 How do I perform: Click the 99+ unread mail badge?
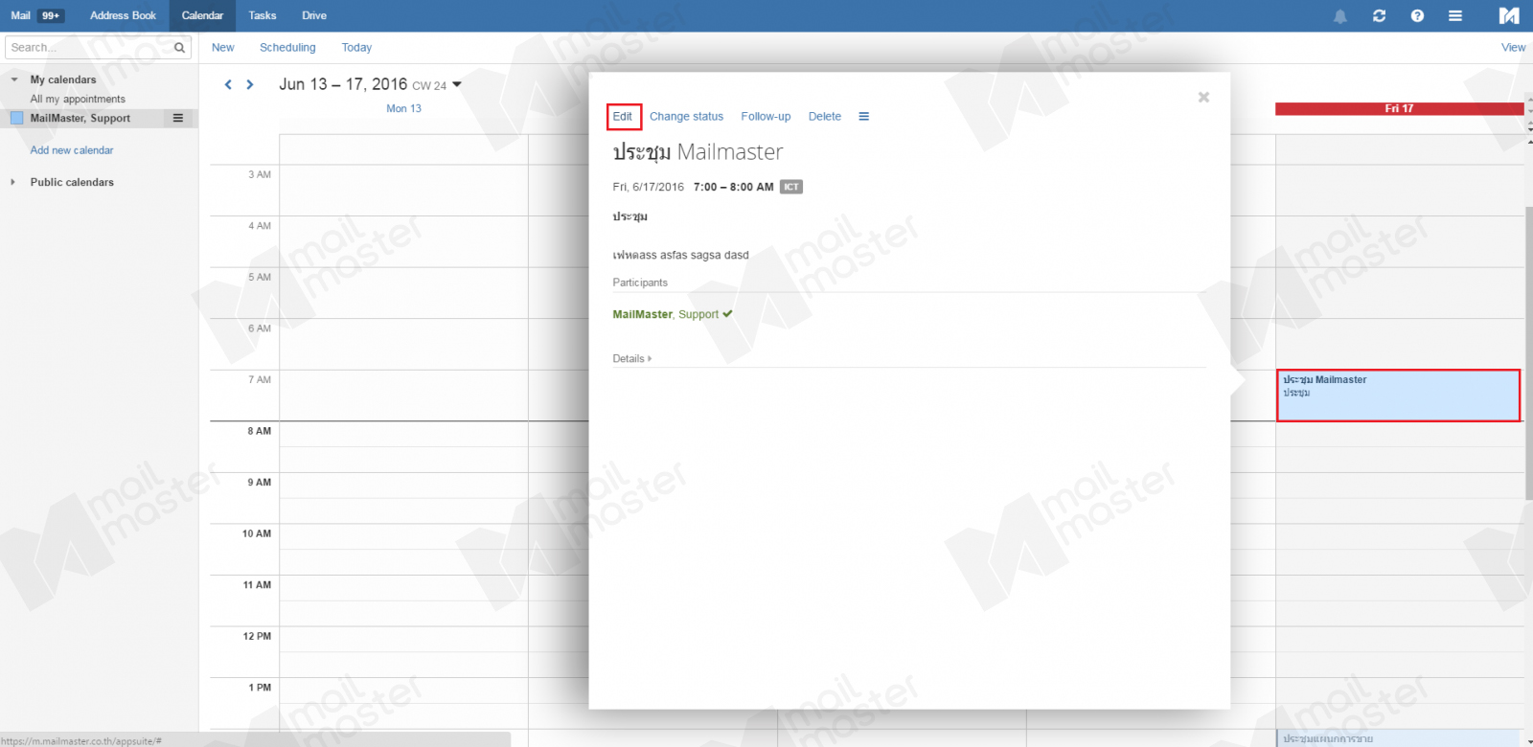51,15
